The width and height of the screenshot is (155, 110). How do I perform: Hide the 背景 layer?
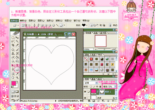pyautogui.click(x=85, y=98)
